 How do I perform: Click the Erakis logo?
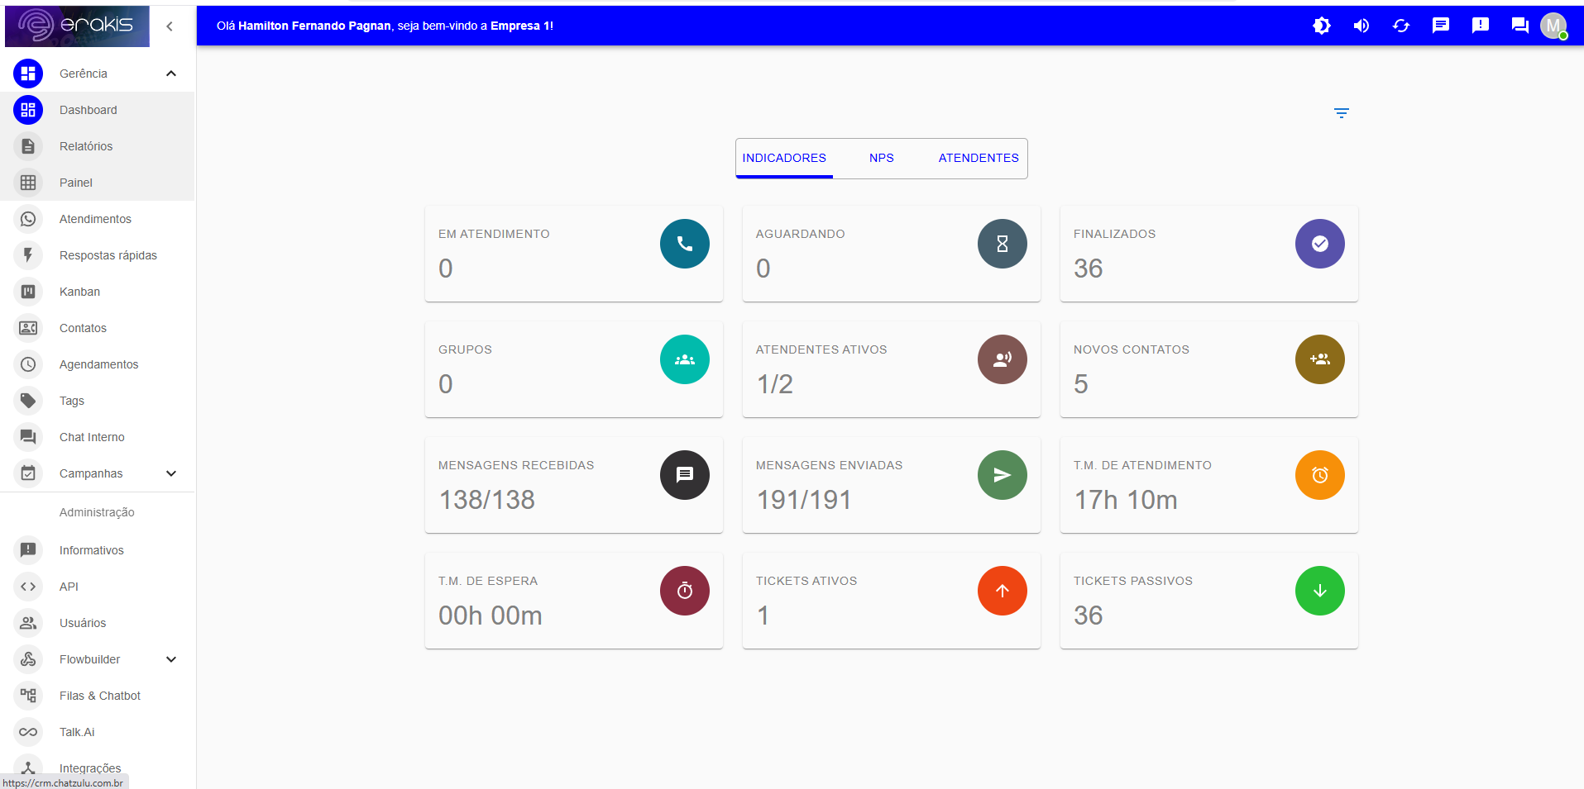(x=77, y=26)
